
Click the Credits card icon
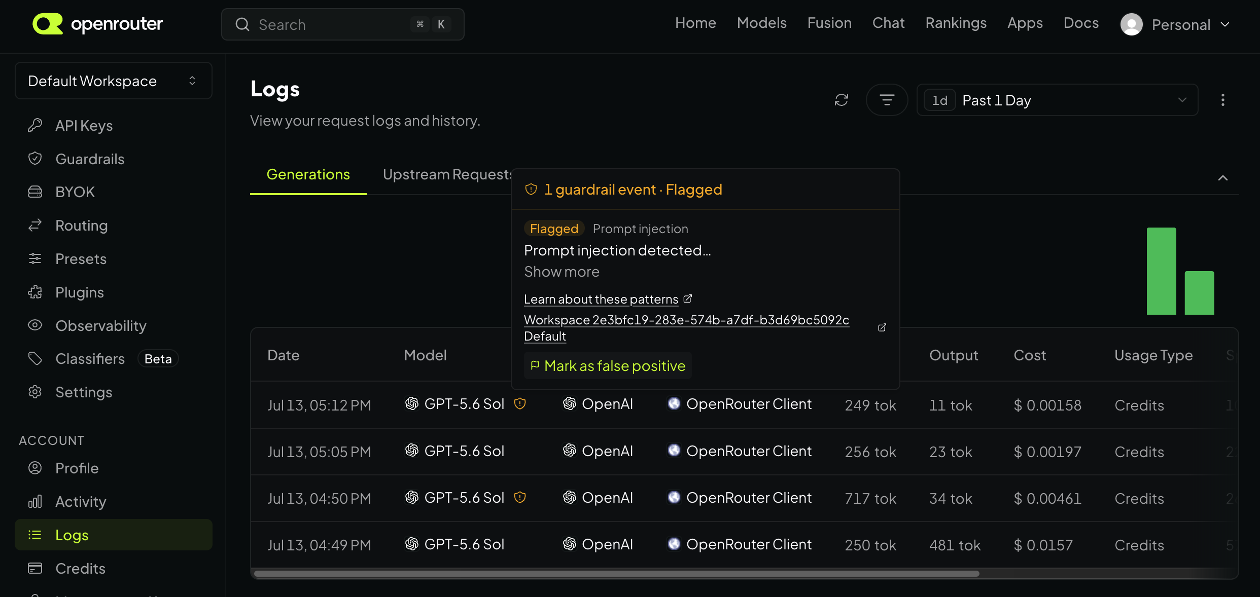click(35, 568)
